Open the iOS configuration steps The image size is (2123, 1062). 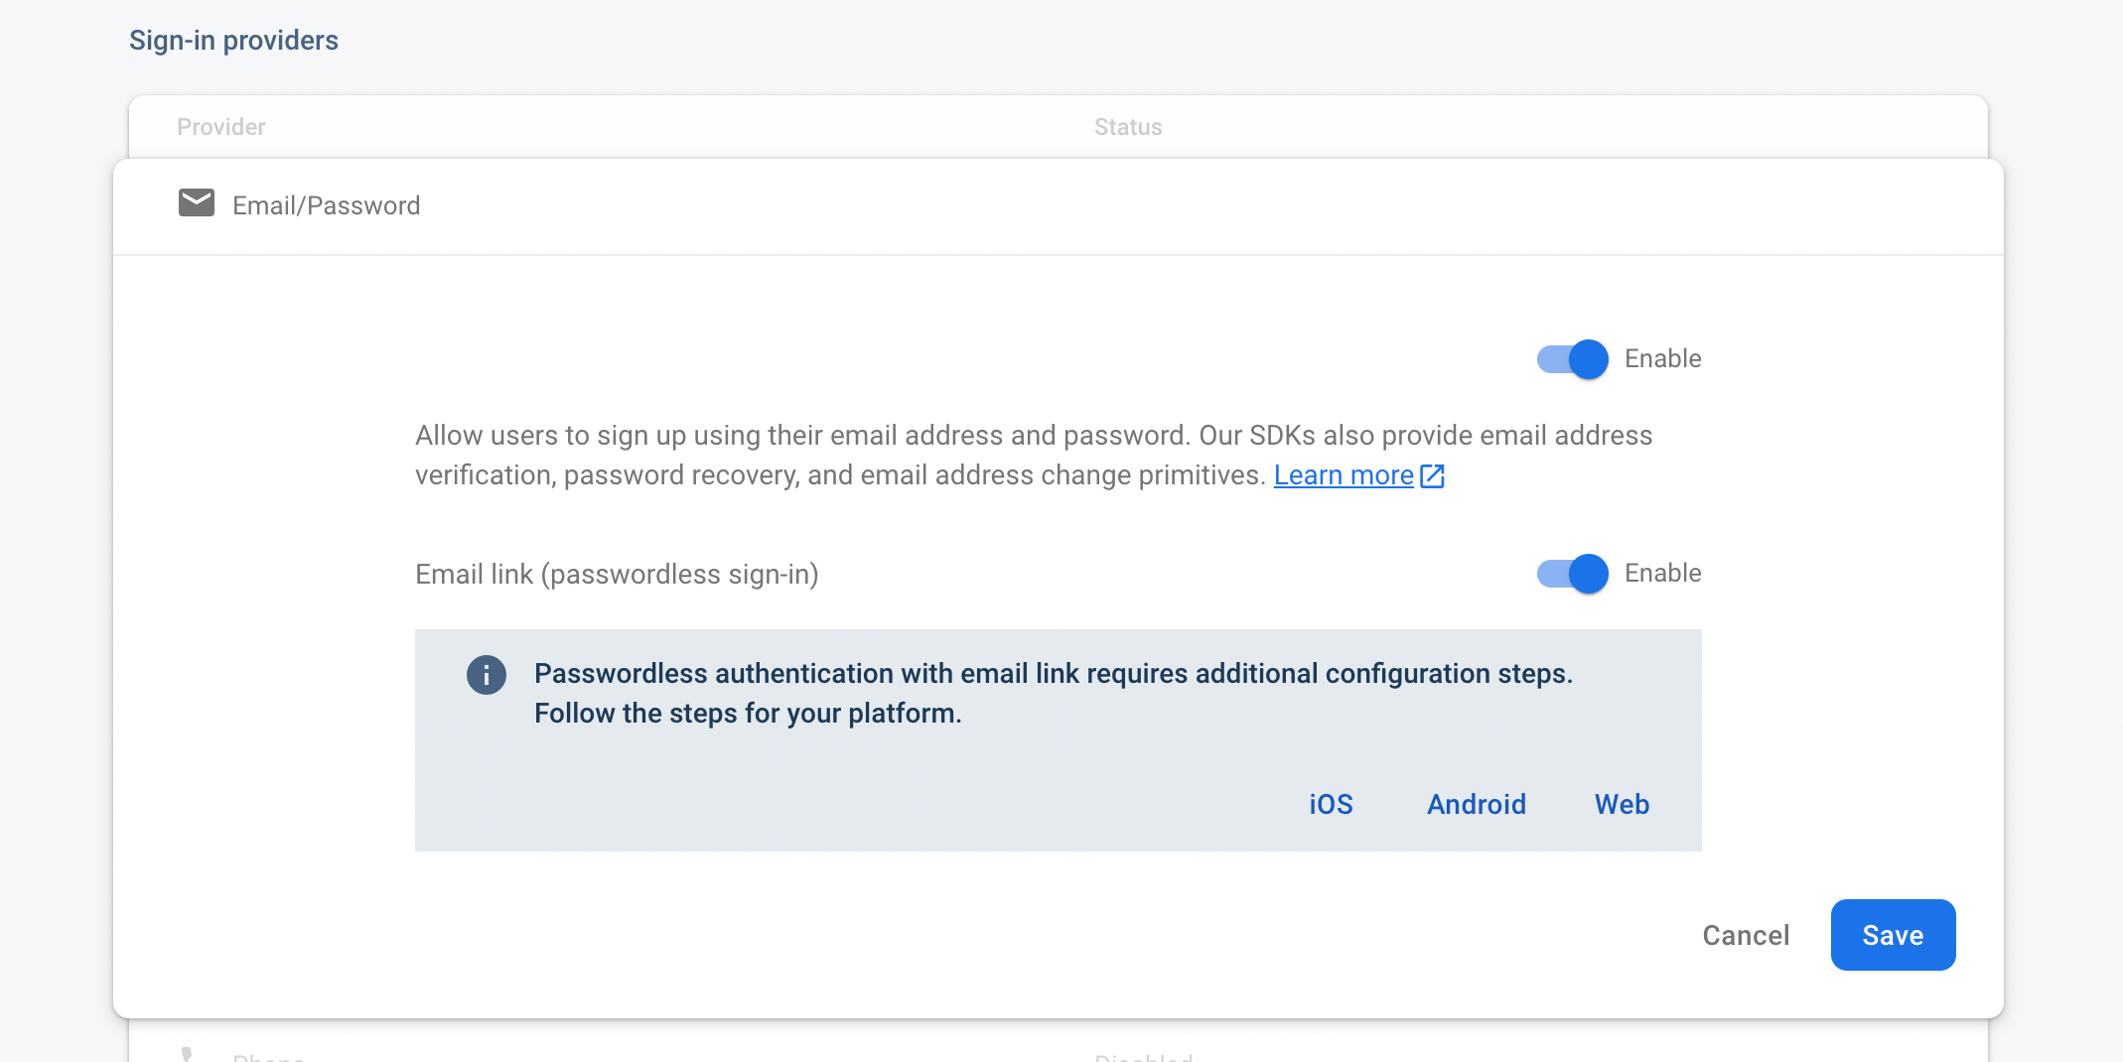click(1331, 804)
